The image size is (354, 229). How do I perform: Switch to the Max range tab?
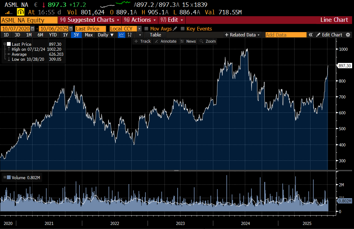[x=89, y=35]
